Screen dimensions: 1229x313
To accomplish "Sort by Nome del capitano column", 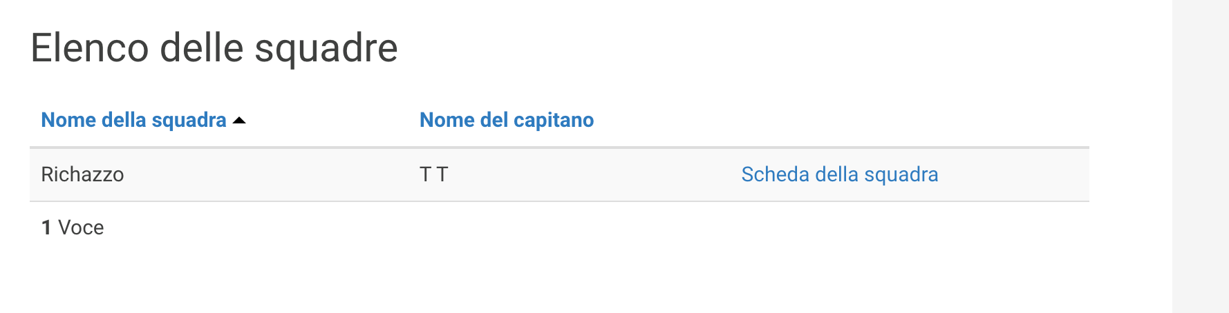I will click(x=506, y=120).
